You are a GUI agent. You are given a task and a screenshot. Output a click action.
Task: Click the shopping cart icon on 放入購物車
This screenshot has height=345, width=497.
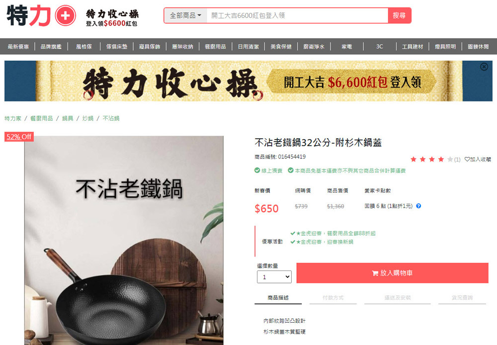point(375,273)
